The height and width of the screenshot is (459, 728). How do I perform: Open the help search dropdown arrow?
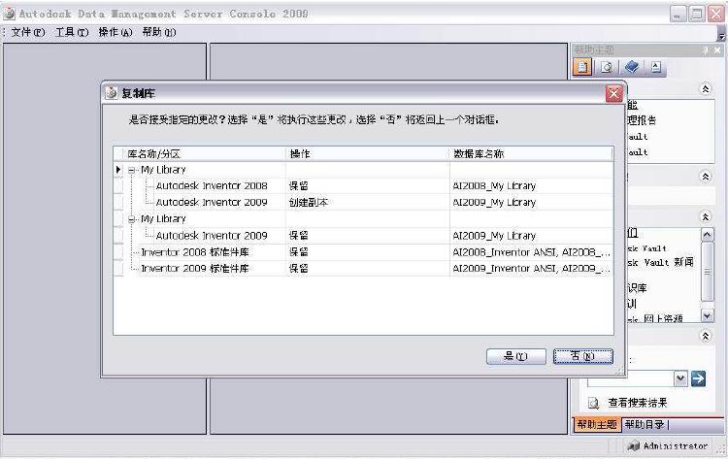680,378
